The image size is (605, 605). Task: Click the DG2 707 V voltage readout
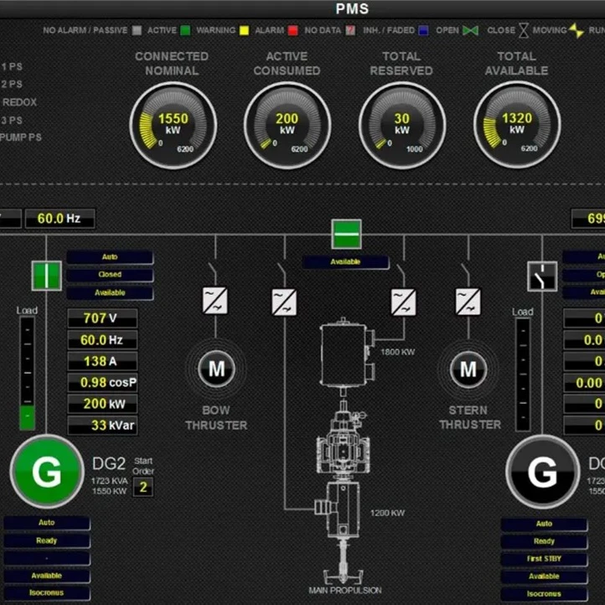click(102, 318)
